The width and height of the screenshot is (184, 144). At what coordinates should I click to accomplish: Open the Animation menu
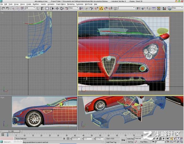tap(51, 4)
